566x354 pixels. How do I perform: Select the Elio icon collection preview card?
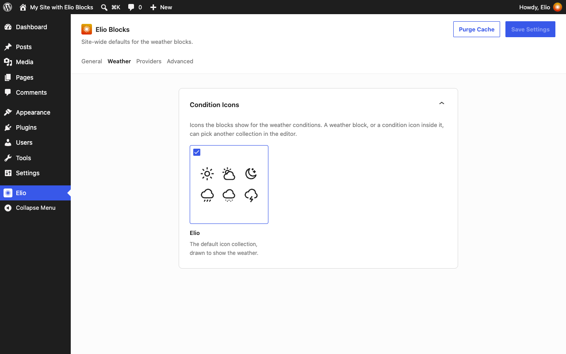click(x=229, y=185)
